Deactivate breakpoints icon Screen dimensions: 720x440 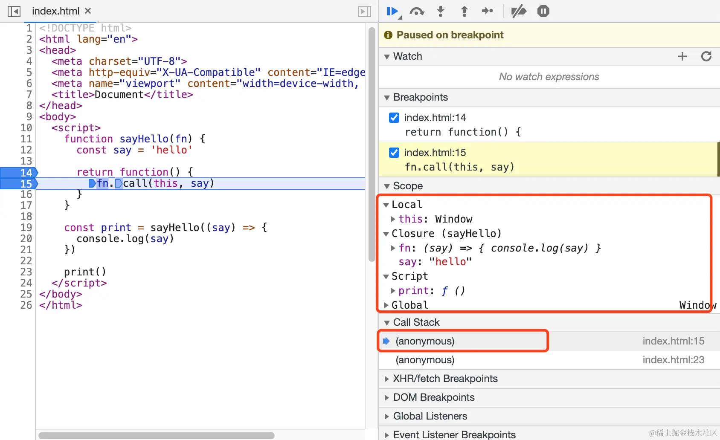pyautogui.click(x=519, y=11)
